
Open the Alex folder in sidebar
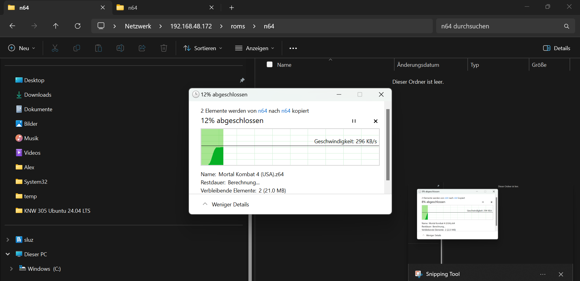click(25, 167)
